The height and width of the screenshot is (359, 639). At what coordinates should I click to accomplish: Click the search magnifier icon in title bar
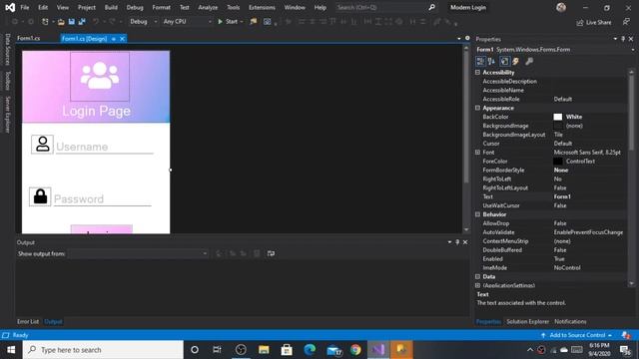pyautogui.click(x=431, y=7)
